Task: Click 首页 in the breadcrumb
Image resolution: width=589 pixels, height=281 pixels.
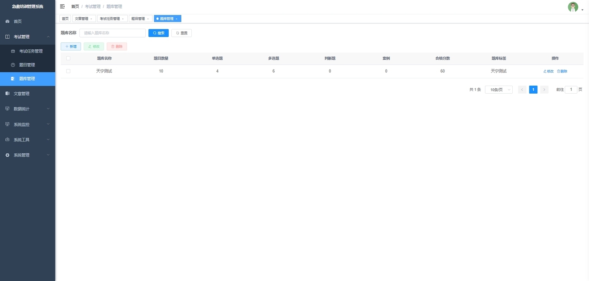Action: pyautogui.click(x=75, y=6)
